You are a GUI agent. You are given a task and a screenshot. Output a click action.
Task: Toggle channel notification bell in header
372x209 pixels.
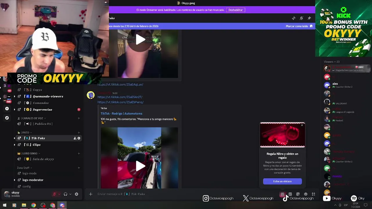coord(301,18)
